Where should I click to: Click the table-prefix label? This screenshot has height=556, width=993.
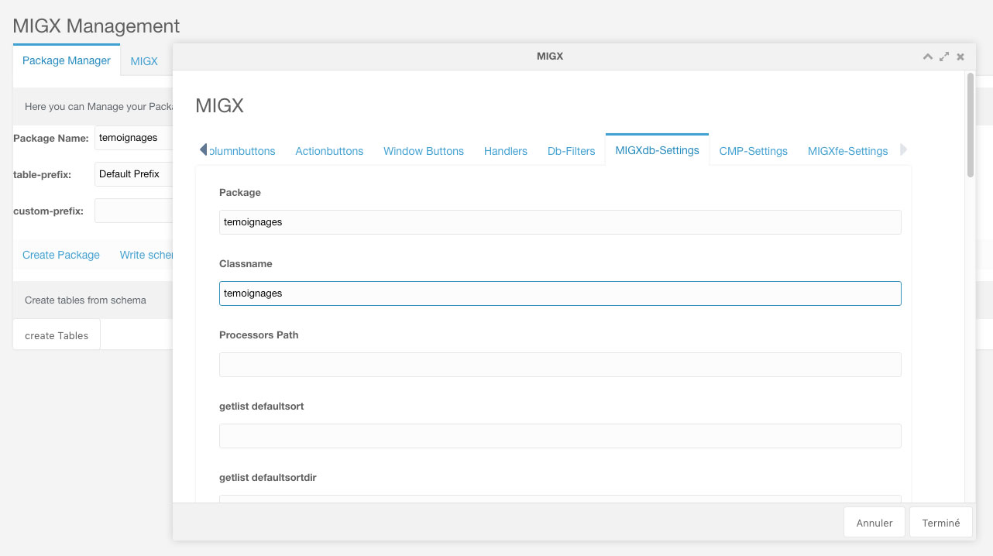point(43,175)
